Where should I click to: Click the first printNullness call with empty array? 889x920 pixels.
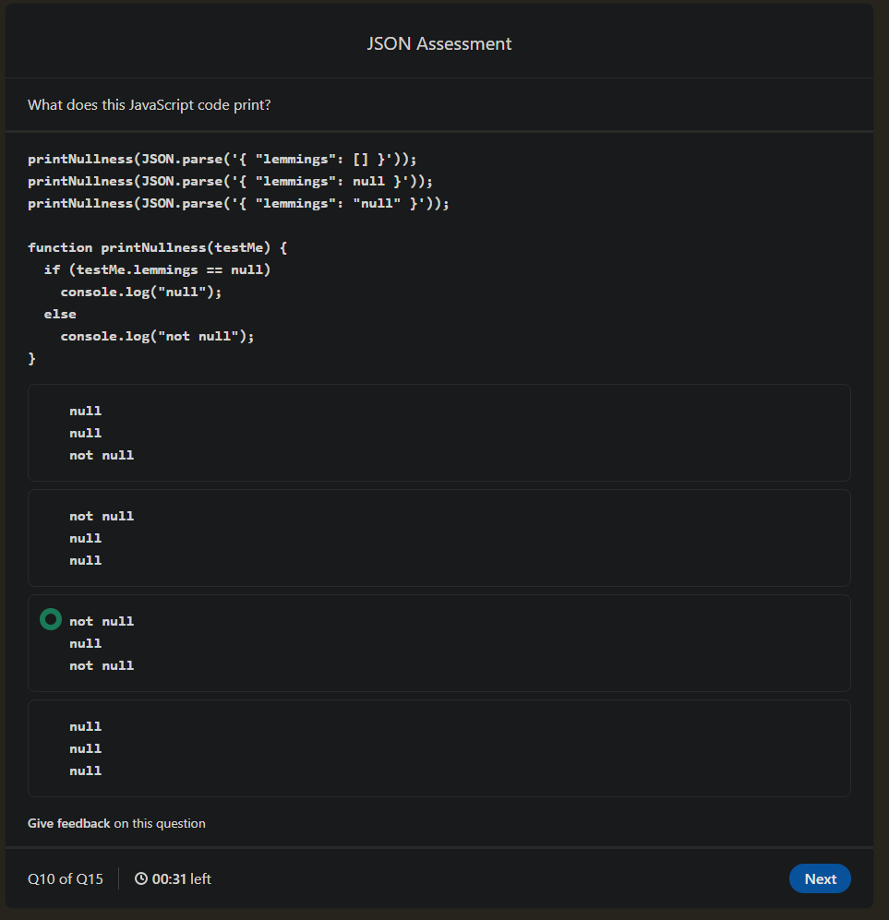[x=222, y=158]
